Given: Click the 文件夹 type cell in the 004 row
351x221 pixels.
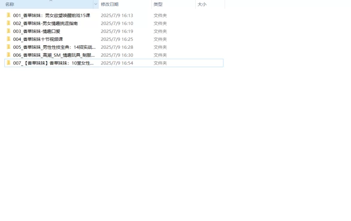Looking at the screenshot, I should tap(160, 39).
